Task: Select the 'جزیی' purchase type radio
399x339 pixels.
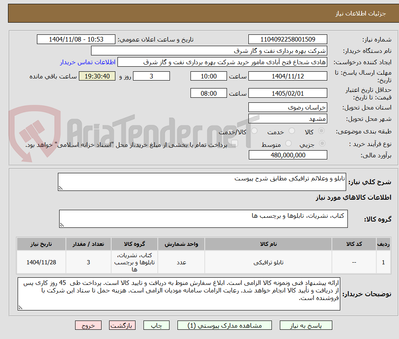Action: [x=322, y=143]
